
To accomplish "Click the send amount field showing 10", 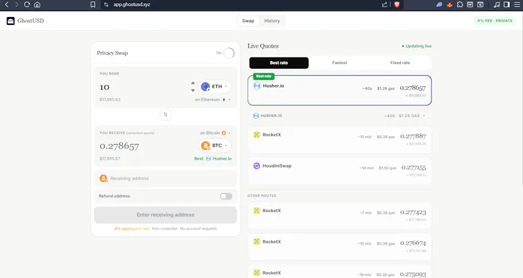I will click(x=143, y=87).
